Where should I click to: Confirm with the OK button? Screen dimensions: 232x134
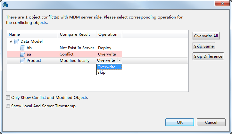tap(179, 122)
